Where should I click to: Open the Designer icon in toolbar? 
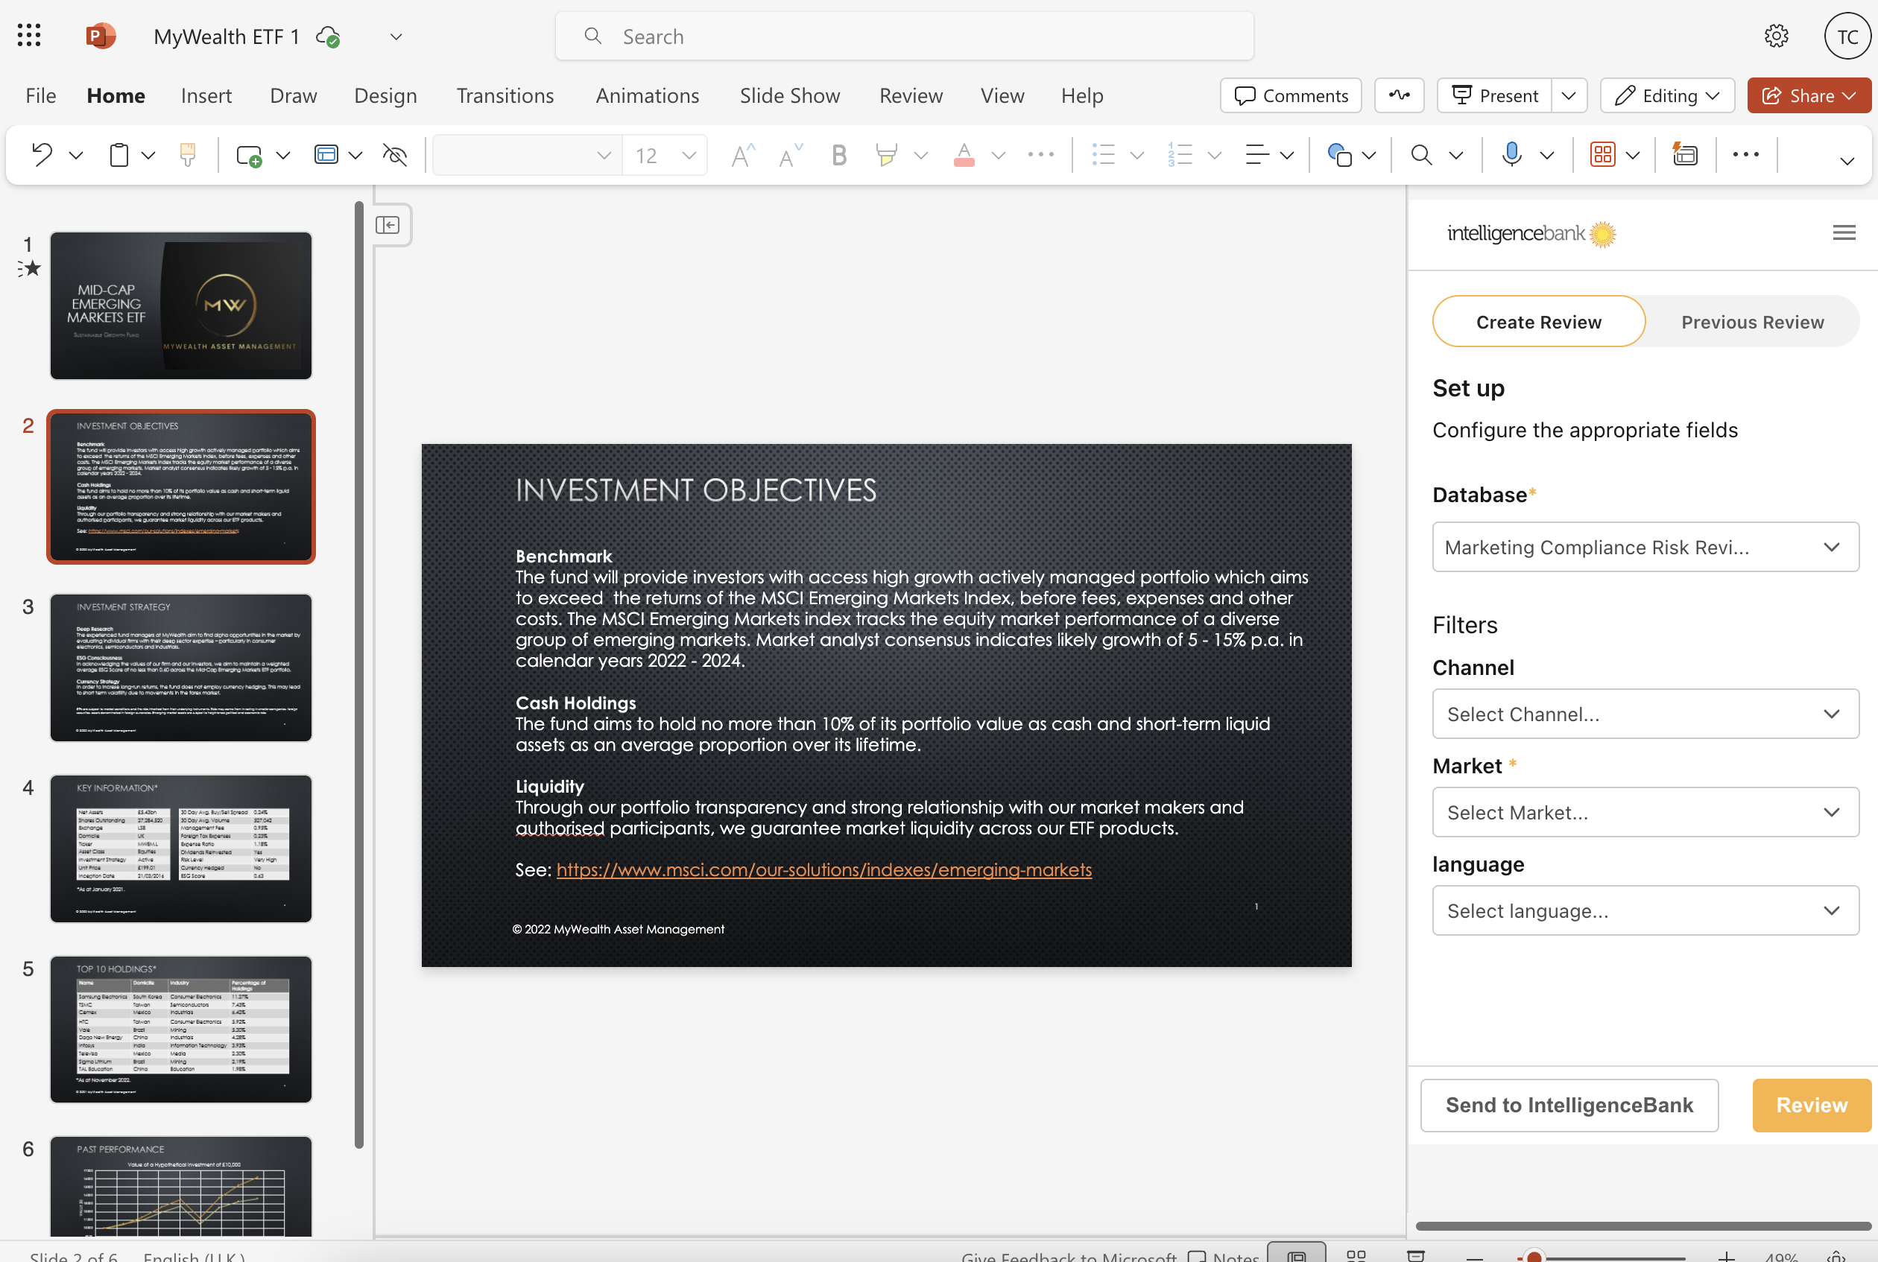1684,154
